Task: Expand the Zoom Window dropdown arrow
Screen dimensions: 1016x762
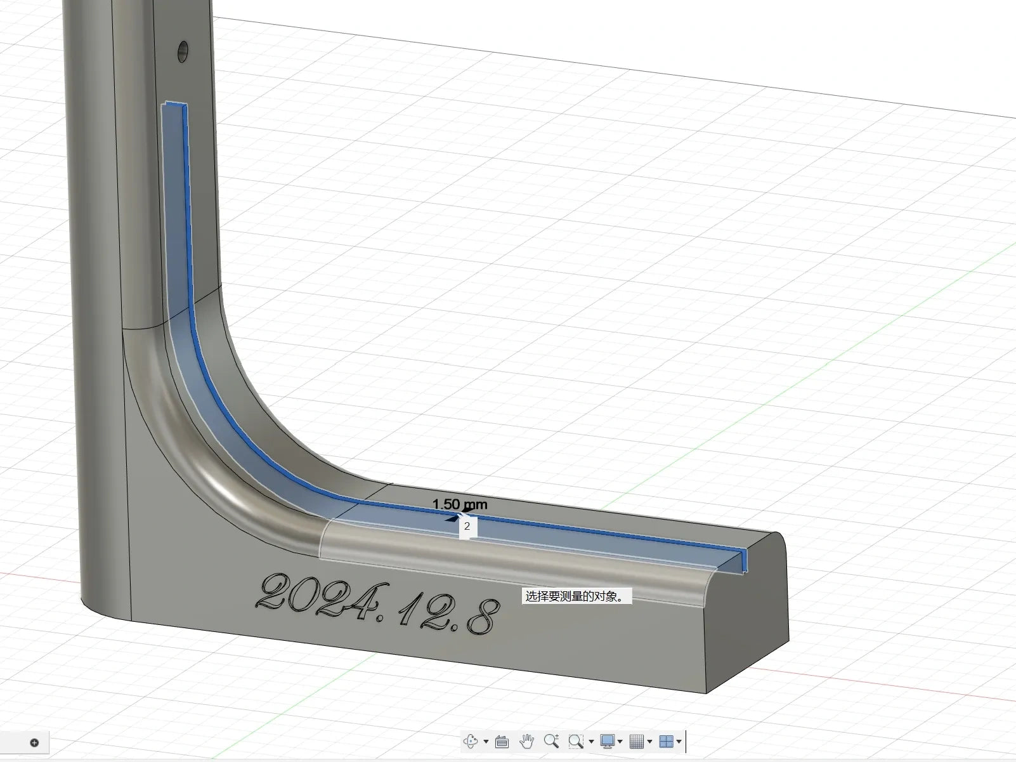Action: (591, 742)
